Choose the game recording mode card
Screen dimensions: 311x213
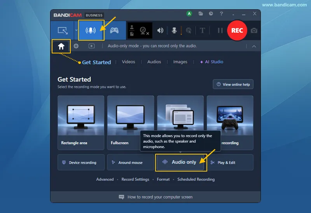tap(230, 122)
